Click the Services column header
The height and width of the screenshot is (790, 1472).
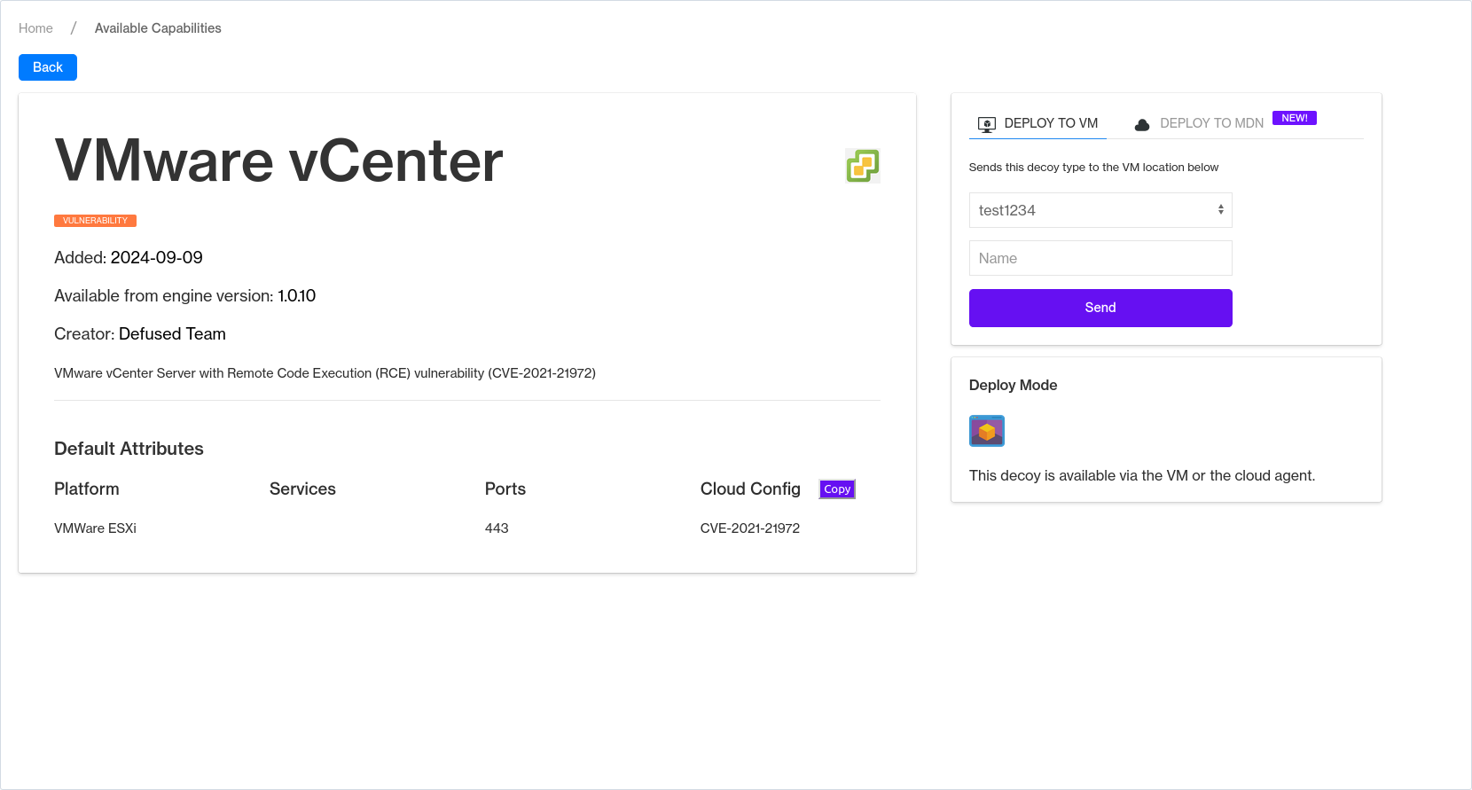tap(302, 489)
